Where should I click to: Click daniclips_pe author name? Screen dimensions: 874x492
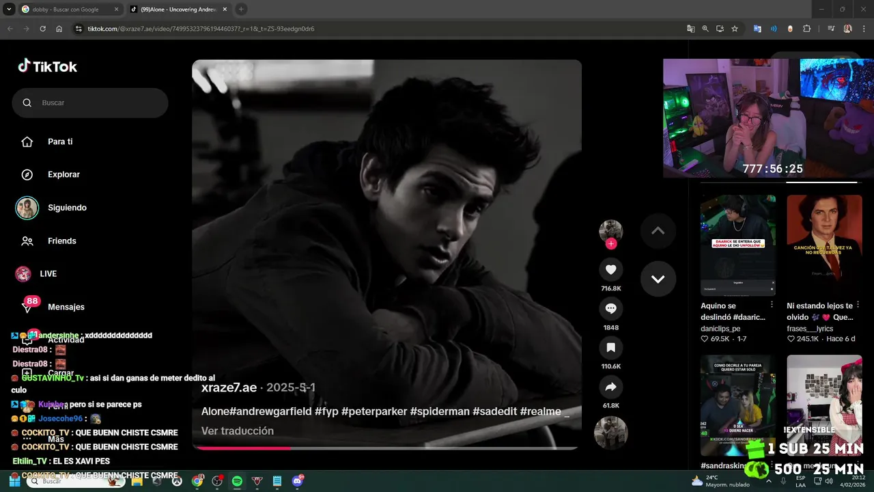[x=720, y=329]
